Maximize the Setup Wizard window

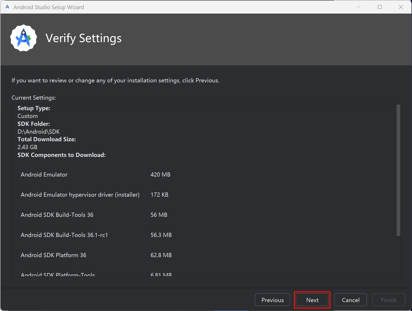(x=380, y=7)
